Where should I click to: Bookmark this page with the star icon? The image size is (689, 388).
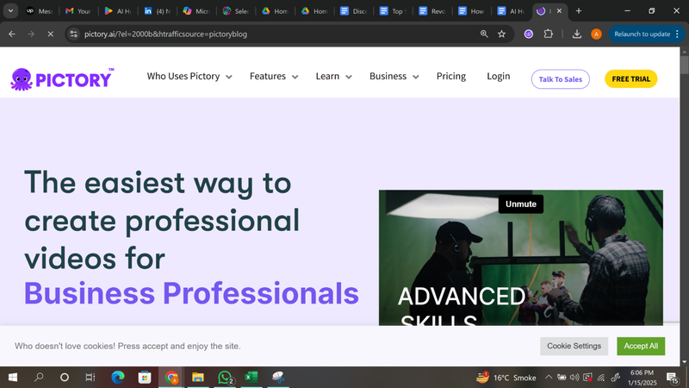pyautogui.click(x=501, y=34)
